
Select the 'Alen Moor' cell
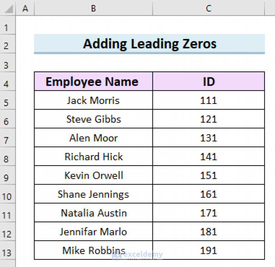point(94,138)
